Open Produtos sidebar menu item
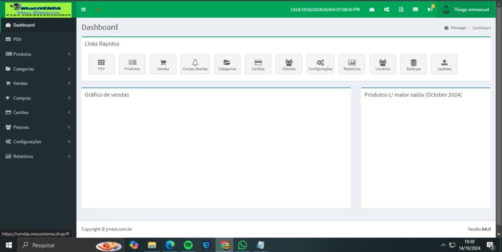The height and width of the screenshot is (252, 502). 38,54
